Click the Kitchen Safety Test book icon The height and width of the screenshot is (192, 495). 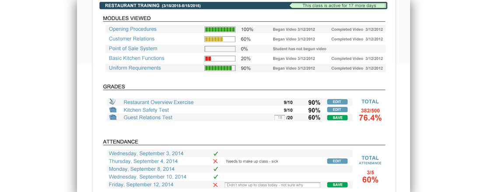113,110
